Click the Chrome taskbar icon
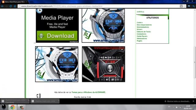Screen dimensions: 196x110 pyautogui.click(x=13, y=107)
